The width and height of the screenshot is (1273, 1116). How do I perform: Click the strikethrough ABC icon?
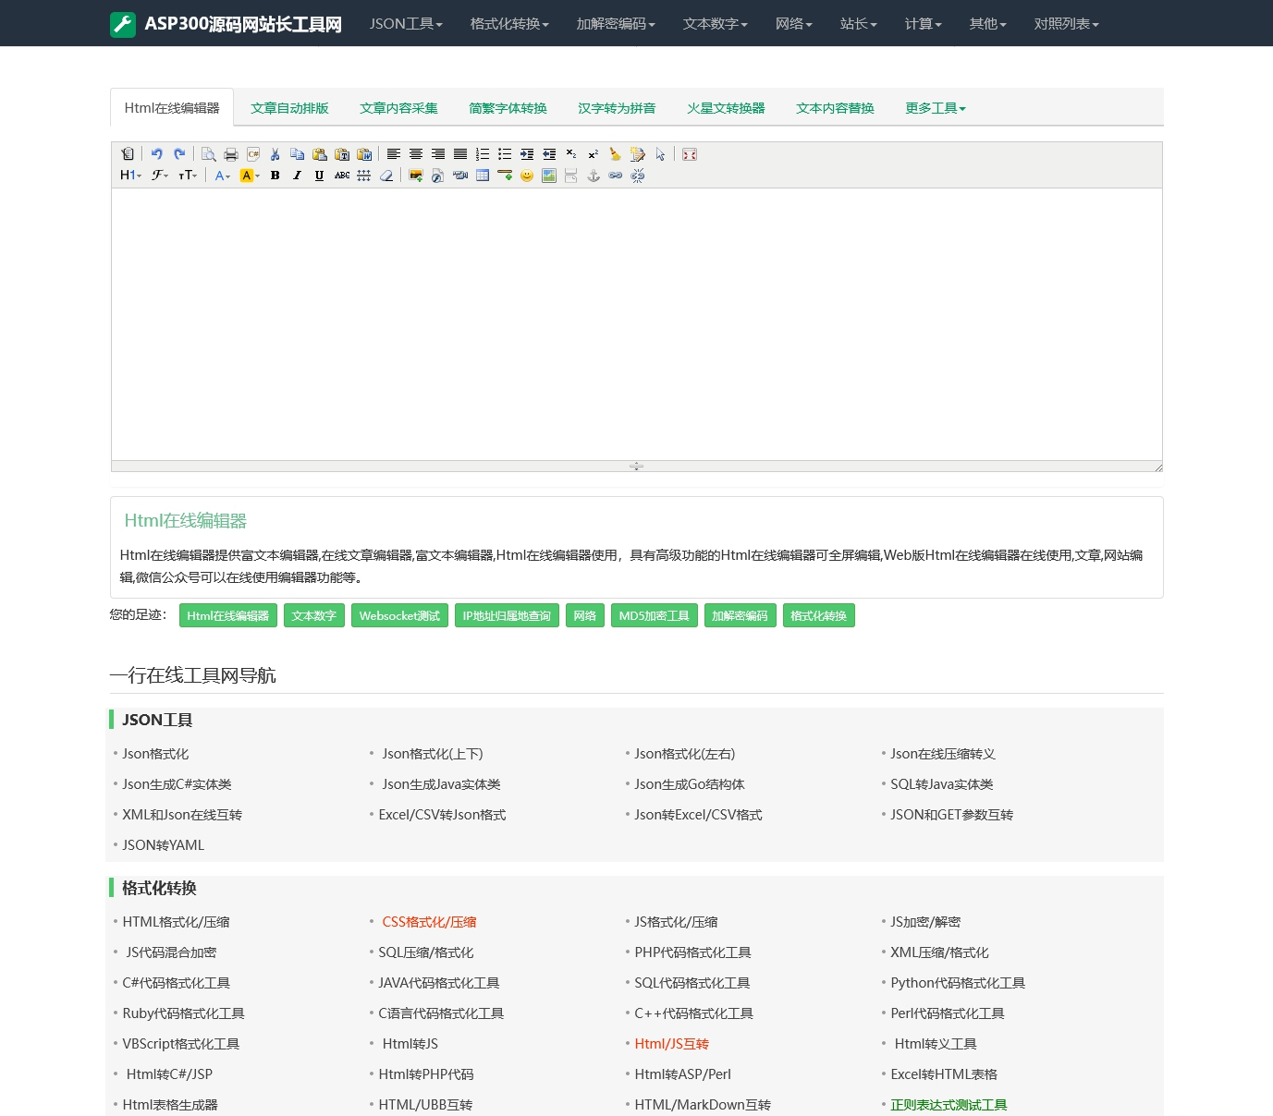coord(342,176)
